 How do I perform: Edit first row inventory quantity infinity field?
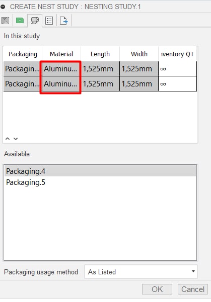[177, 69]
